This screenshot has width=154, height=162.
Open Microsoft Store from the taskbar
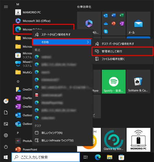click(x=121, y=157)
